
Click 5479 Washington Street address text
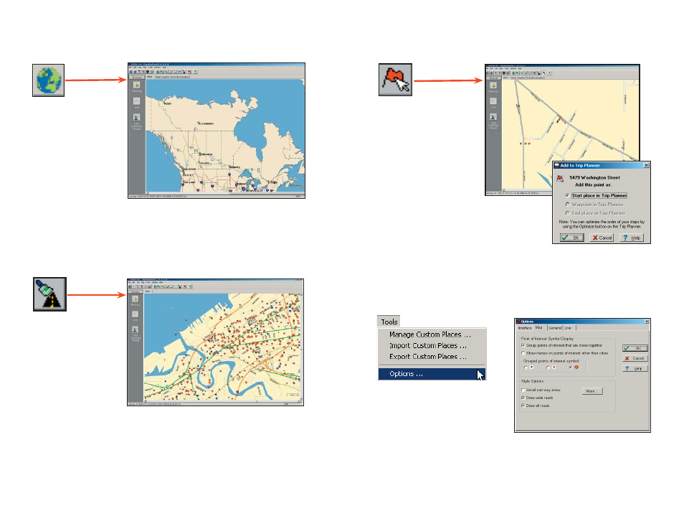coord(594,178)
